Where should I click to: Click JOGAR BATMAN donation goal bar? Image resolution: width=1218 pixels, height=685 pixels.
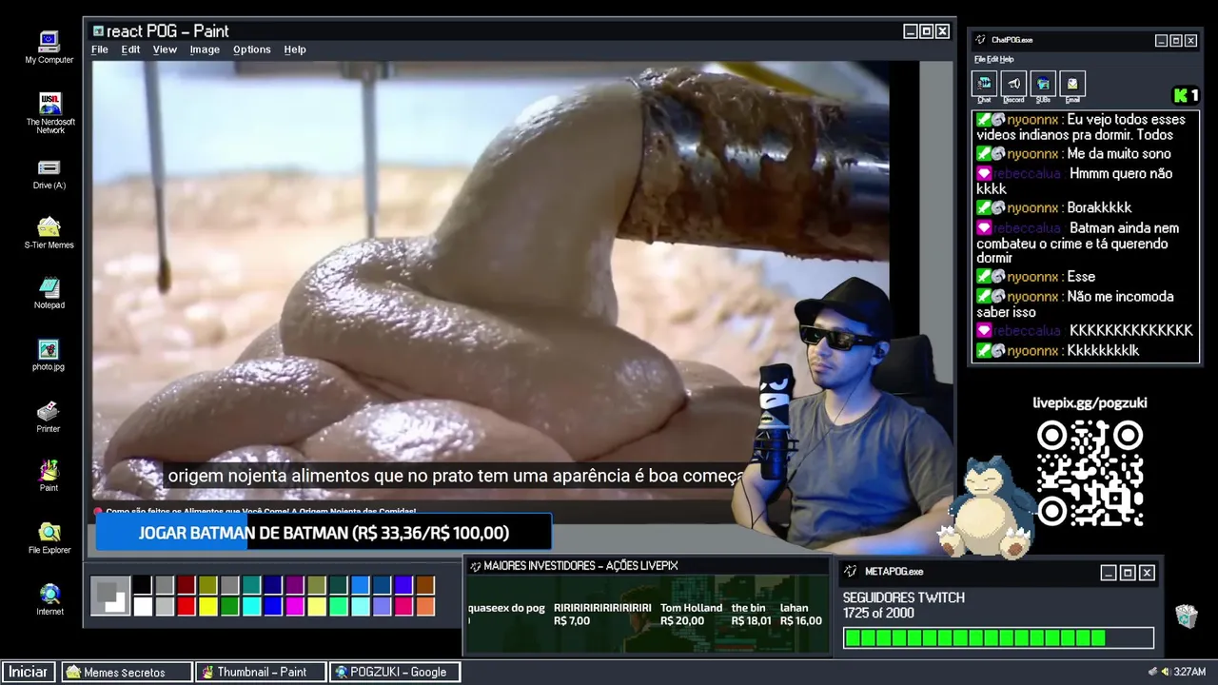click(324, 533)
